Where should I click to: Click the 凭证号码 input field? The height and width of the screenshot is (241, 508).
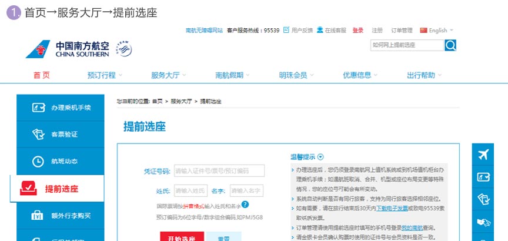pyautogui.click(x=219, y=171)
